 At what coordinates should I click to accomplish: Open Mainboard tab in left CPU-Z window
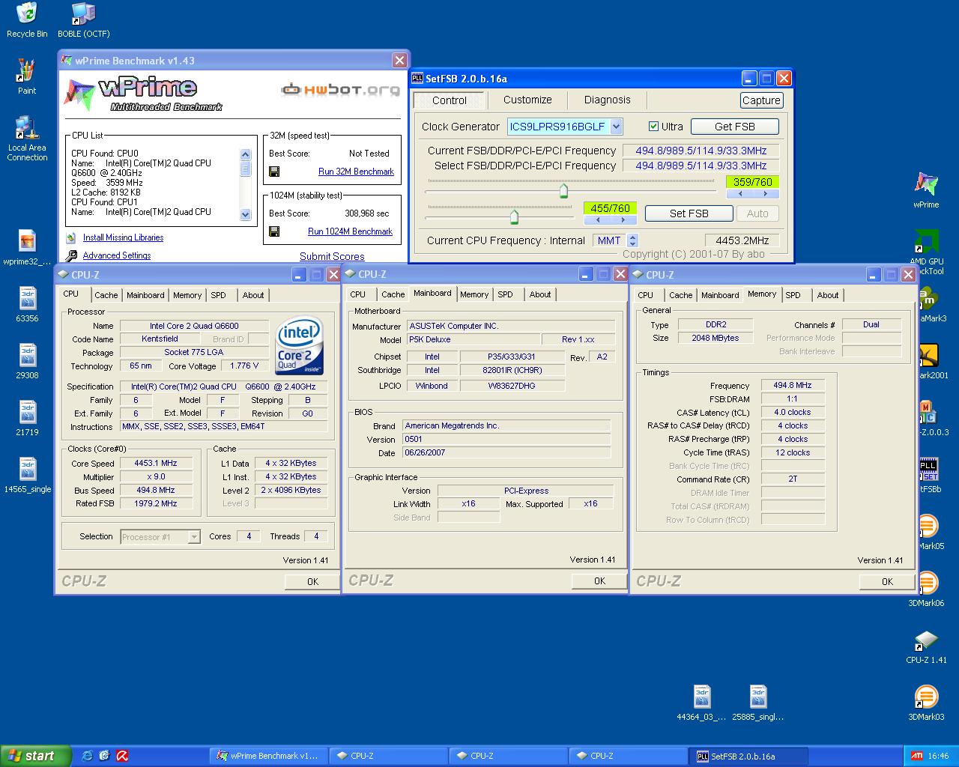point(145,295)
